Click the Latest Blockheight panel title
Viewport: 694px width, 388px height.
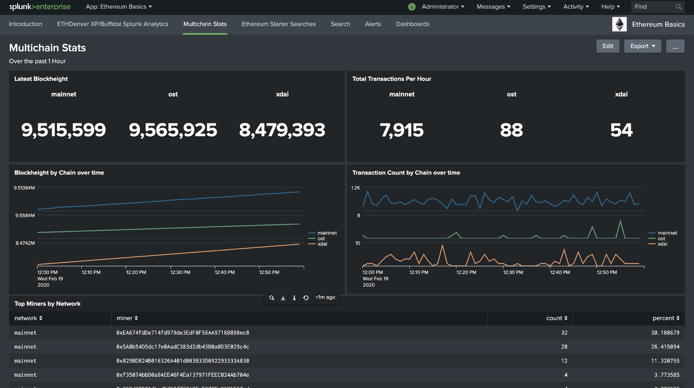point(41,79)
